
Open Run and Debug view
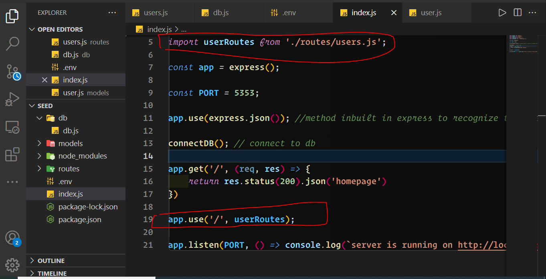tap(12, 99)
